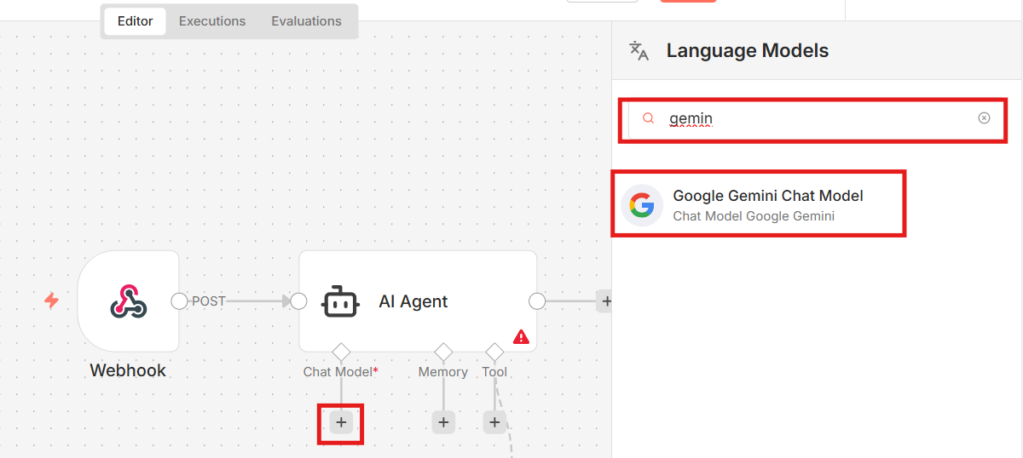Click the Google logo icon
1023x458 pixels.
(642, 205)
